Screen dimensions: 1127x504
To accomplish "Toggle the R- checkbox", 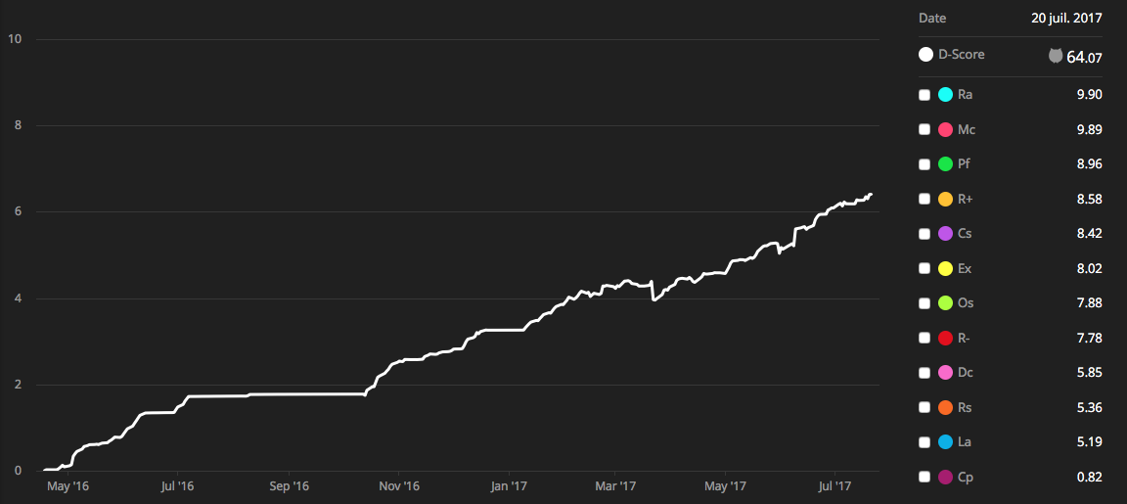I will click(925, 338).
